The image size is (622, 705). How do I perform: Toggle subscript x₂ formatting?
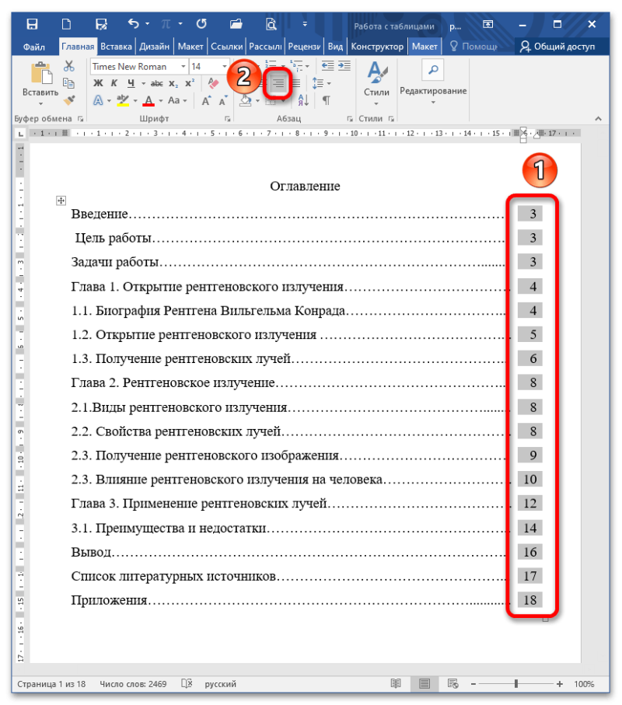tap(173, 83)
